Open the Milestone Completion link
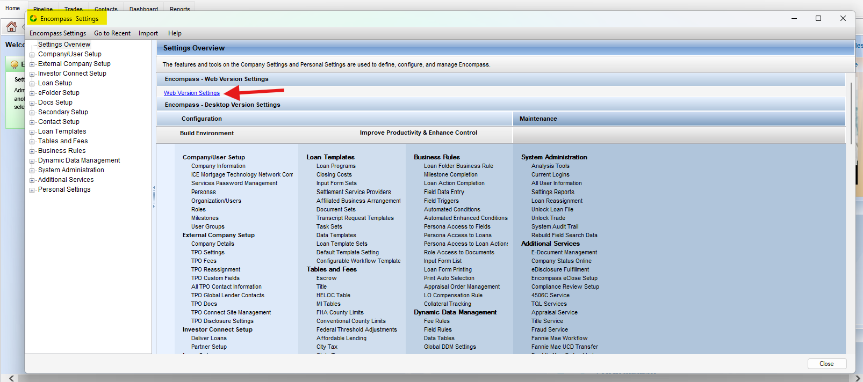Screen dimensions: 863x382 [x=451, y=175]
